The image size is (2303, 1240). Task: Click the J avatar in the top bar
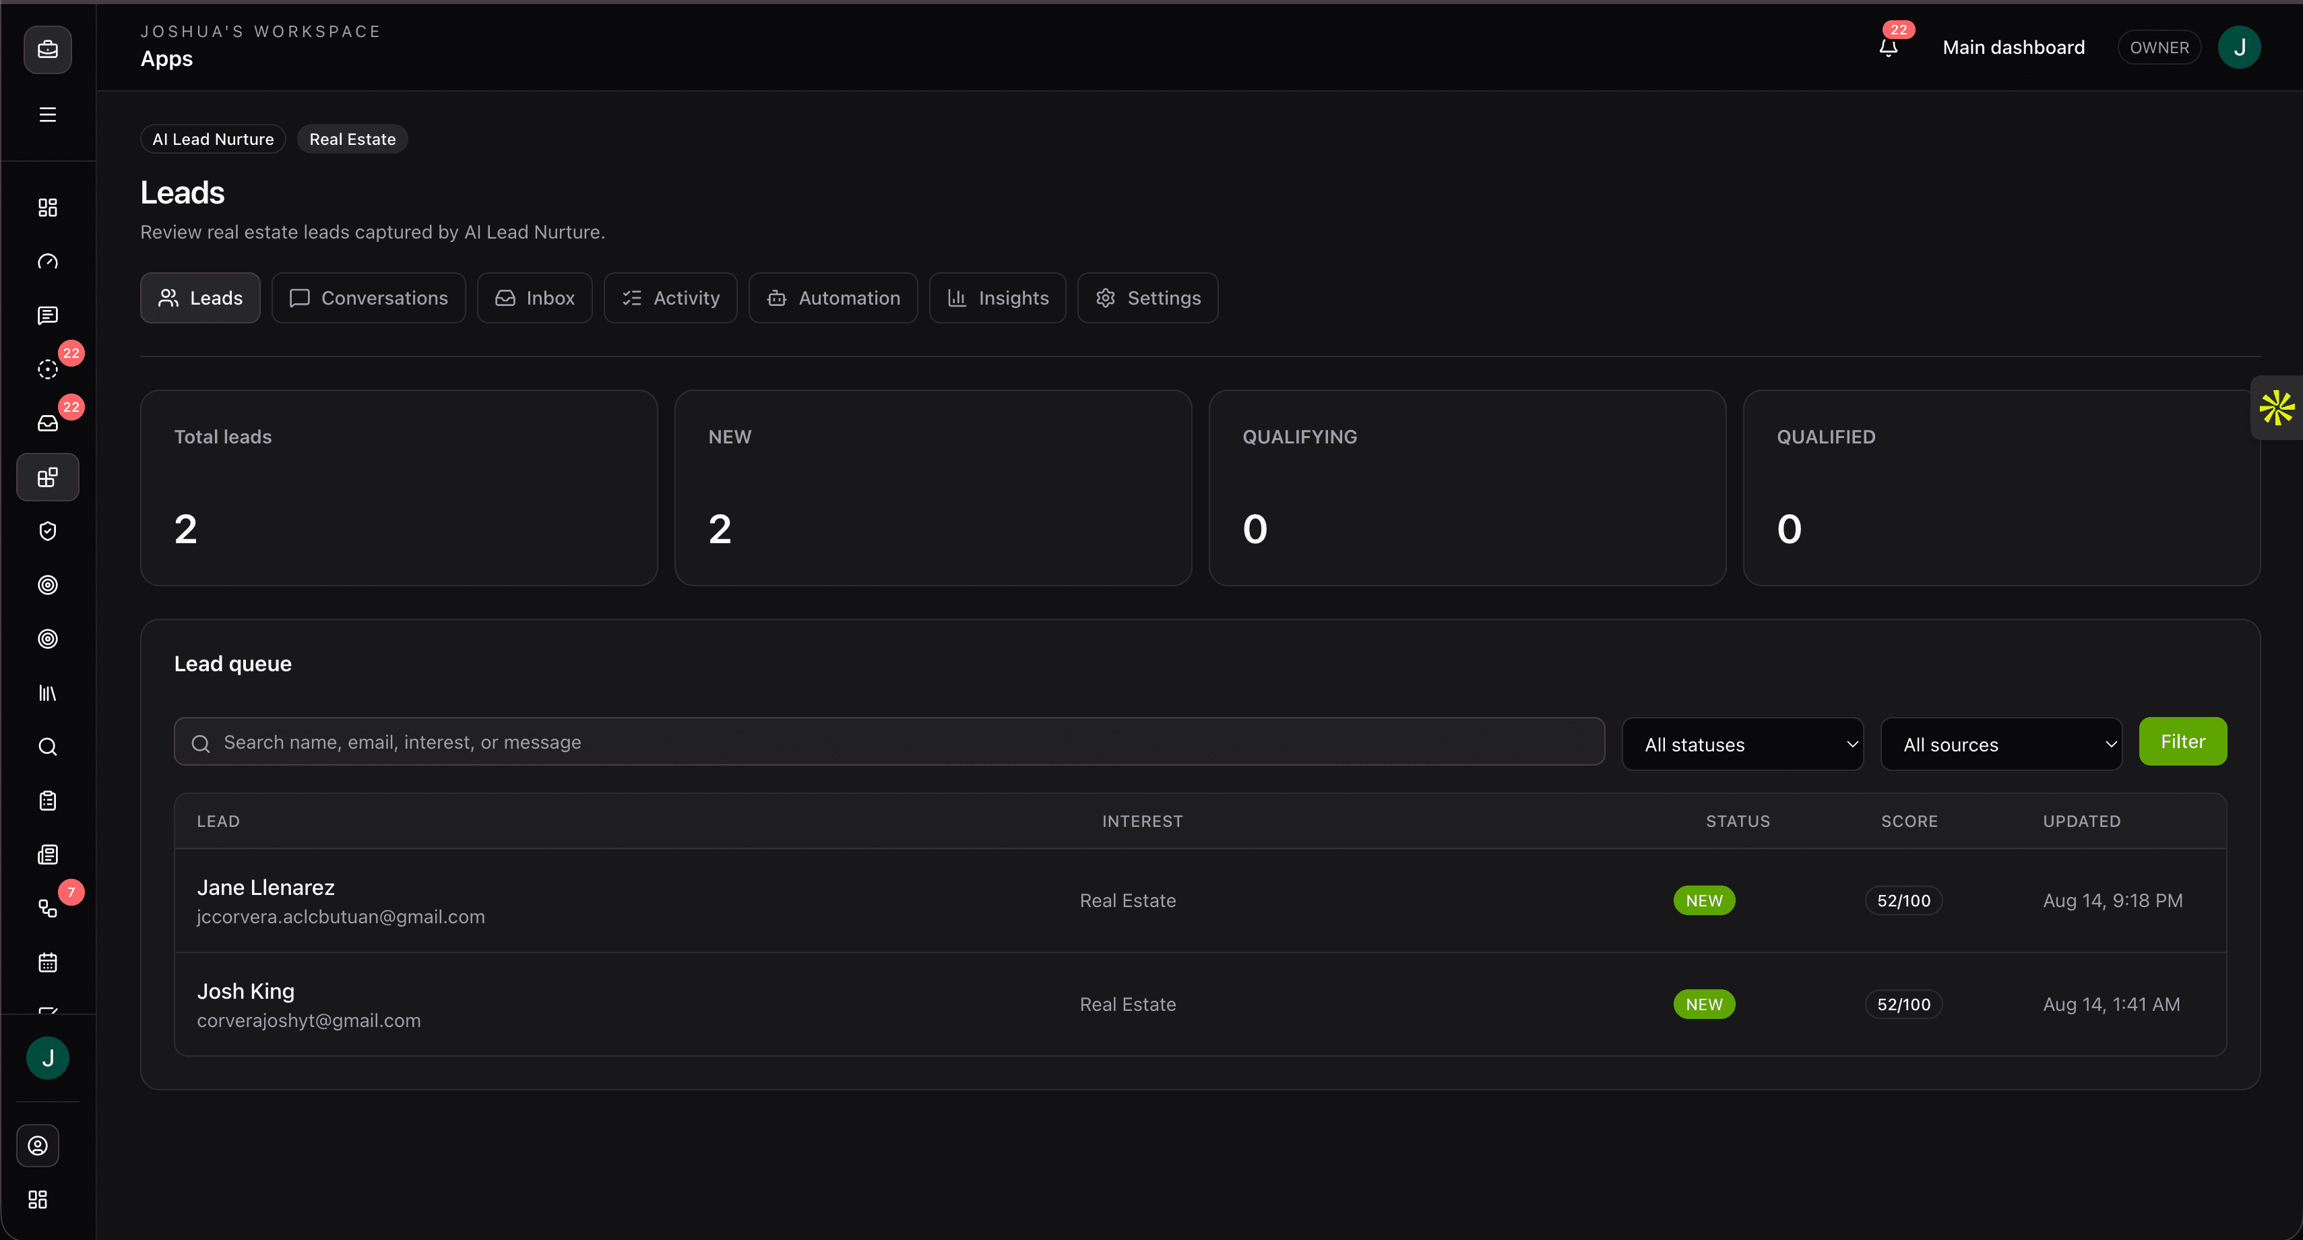pos(2240,47)
